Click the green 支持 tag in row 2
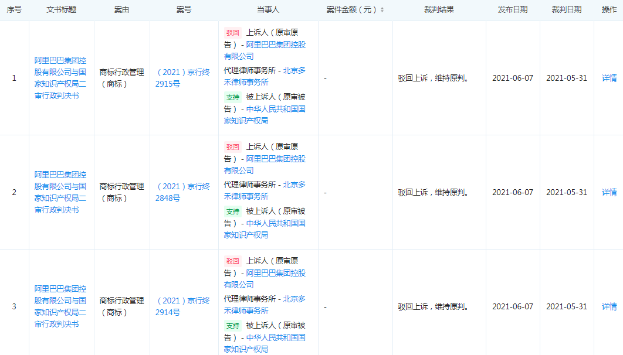Screen dimensions: 623x355 click(233, 211)
